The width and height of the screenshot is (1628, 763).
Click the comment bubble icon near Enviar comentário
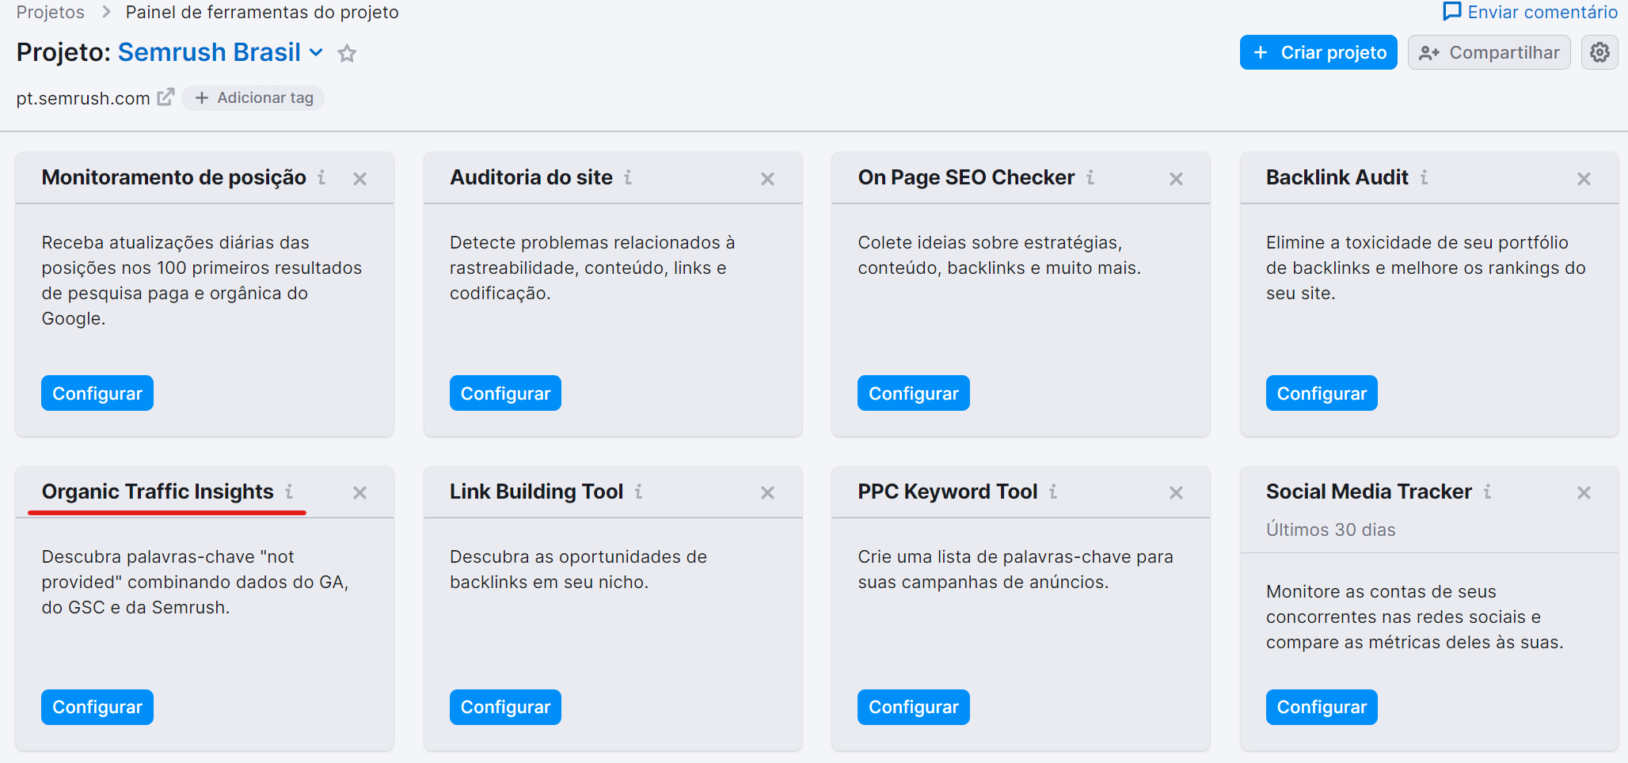(1451, 11)
